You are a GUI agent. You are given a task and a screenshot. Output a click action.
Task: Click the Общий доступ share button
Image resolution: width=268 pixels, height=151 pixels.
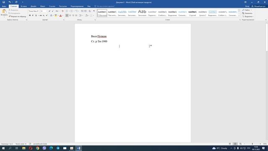point(258,6)
